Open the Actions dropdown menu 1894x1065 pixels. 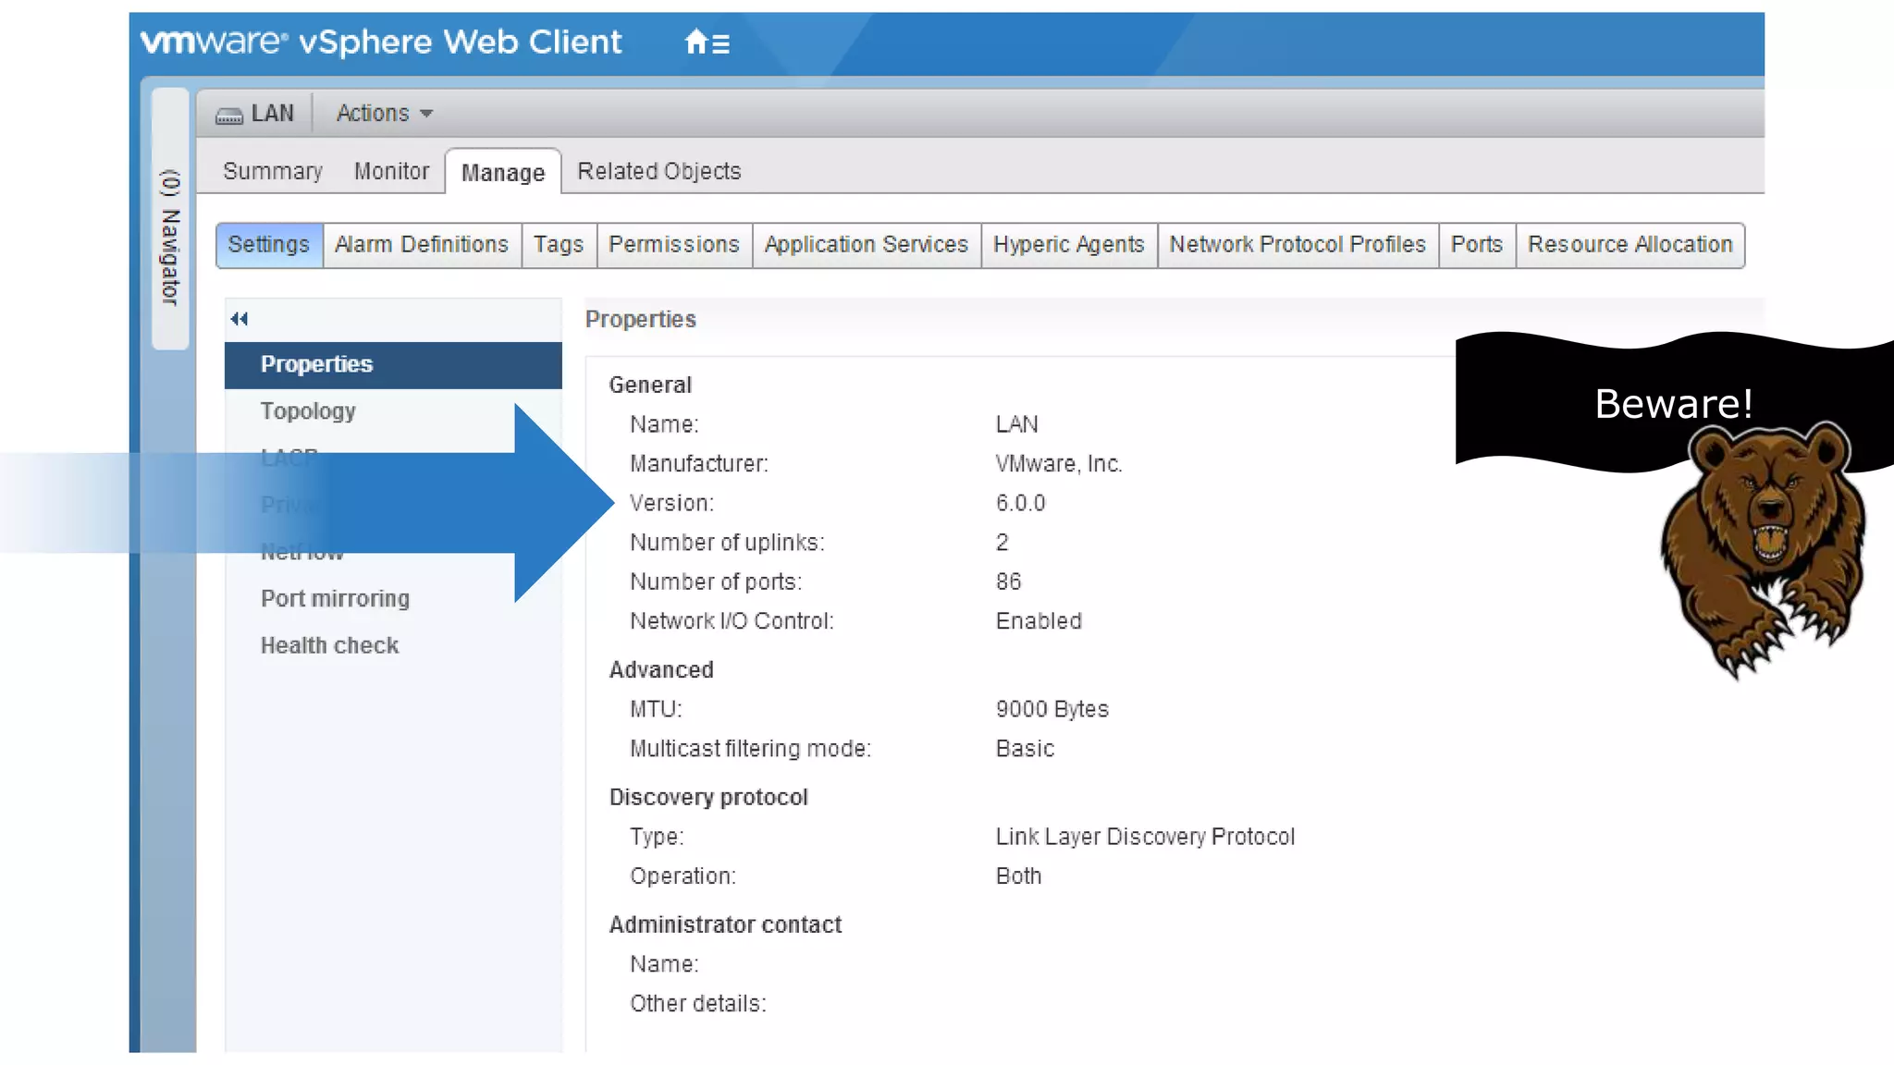[384, 114]
